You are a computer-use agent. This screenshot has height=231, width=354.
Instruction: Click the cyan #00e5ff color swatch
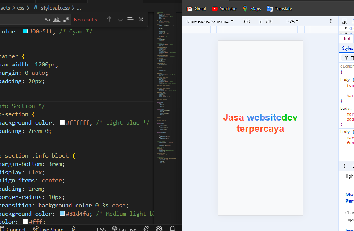(25, 32)
